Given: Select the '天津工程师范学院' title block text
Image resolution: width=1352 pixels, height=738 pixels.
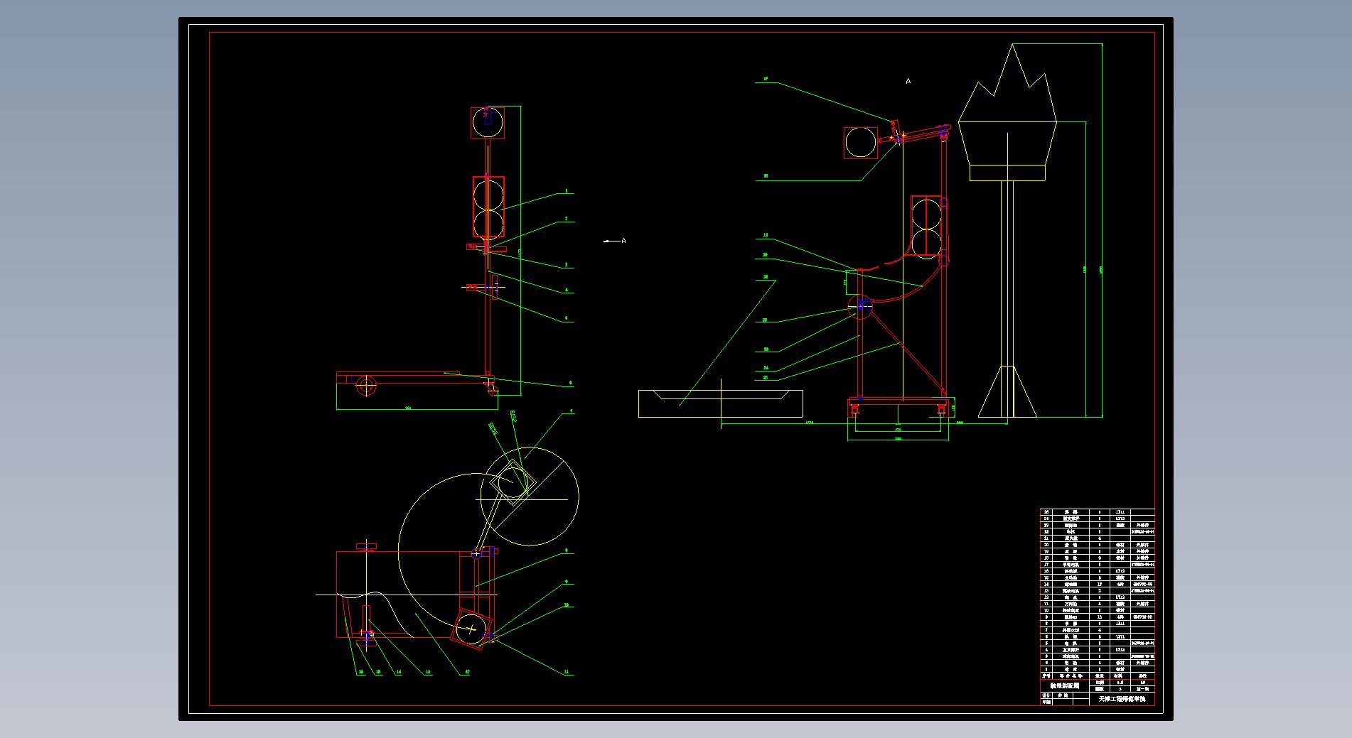Looking at the screenshot, I should click(x=1123, y=699).
